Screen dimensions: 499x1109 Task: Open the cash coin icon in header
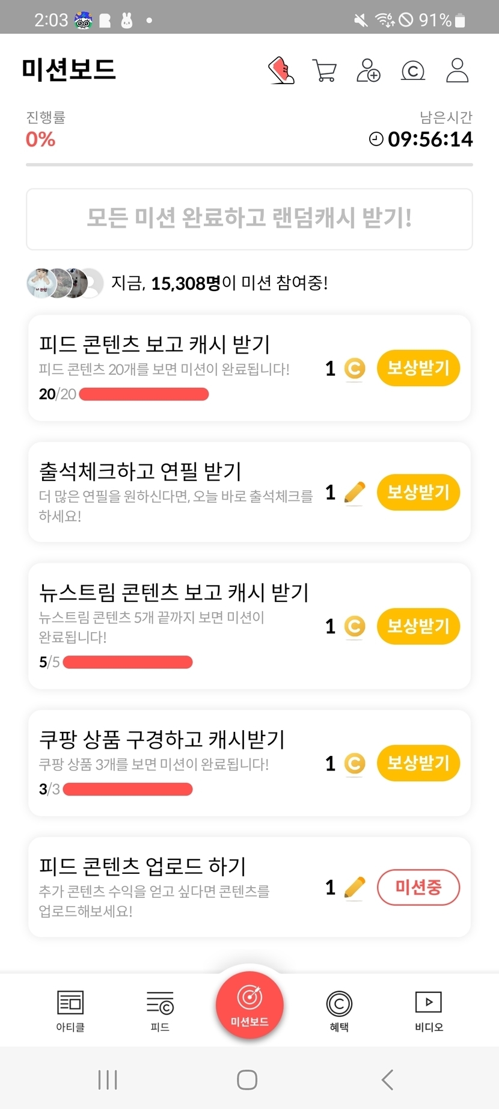pyautogui.click(x=413, y=71)
